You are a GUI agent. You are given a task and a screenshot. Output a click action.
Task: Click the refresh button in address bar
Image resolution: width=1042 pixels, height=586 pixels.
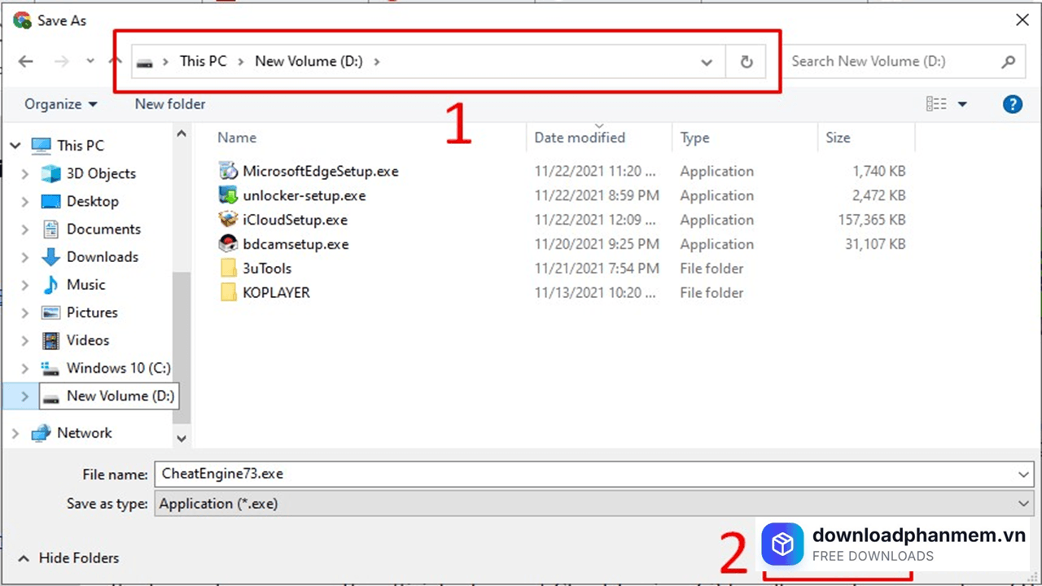[x=746, y=62]
